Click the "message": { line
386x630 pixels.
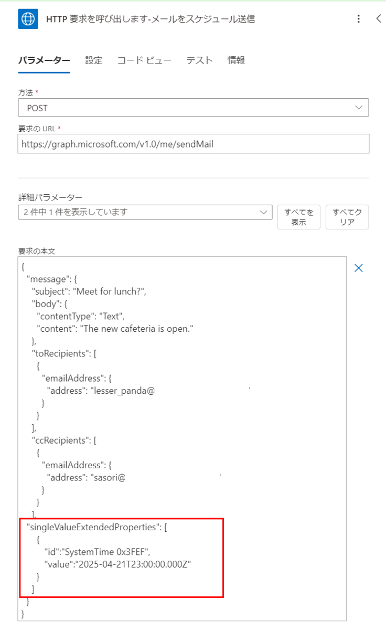(x=52, y=279)
